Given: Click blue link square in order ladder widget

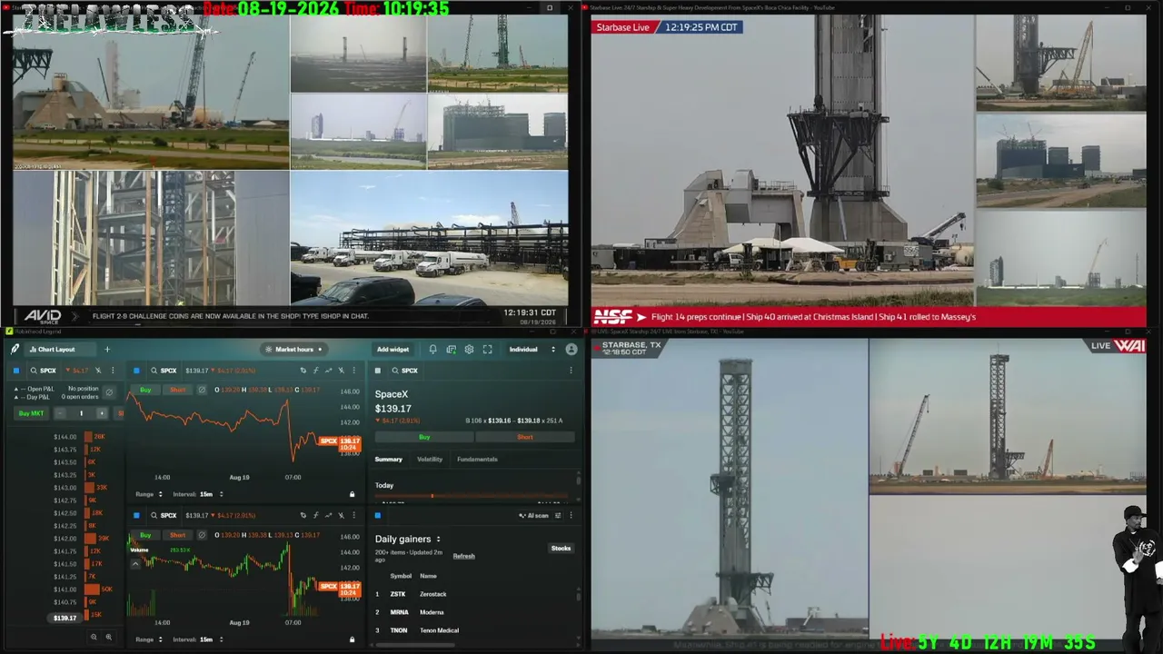Looking at the screenshot, I should tap(16, 371).
